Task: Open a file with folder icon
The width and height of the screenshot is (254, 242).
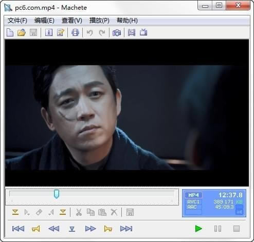Action: tap(22, 32)
